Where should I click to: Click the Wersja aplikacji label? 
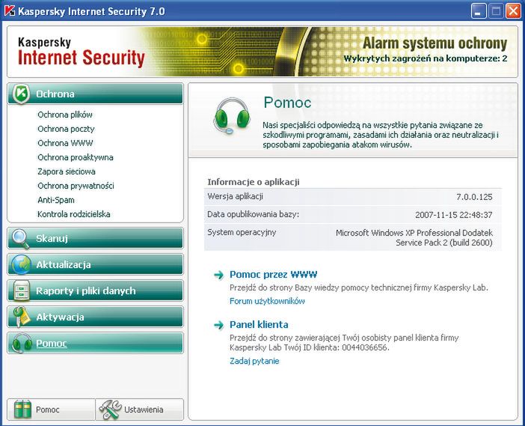[235, 196]
